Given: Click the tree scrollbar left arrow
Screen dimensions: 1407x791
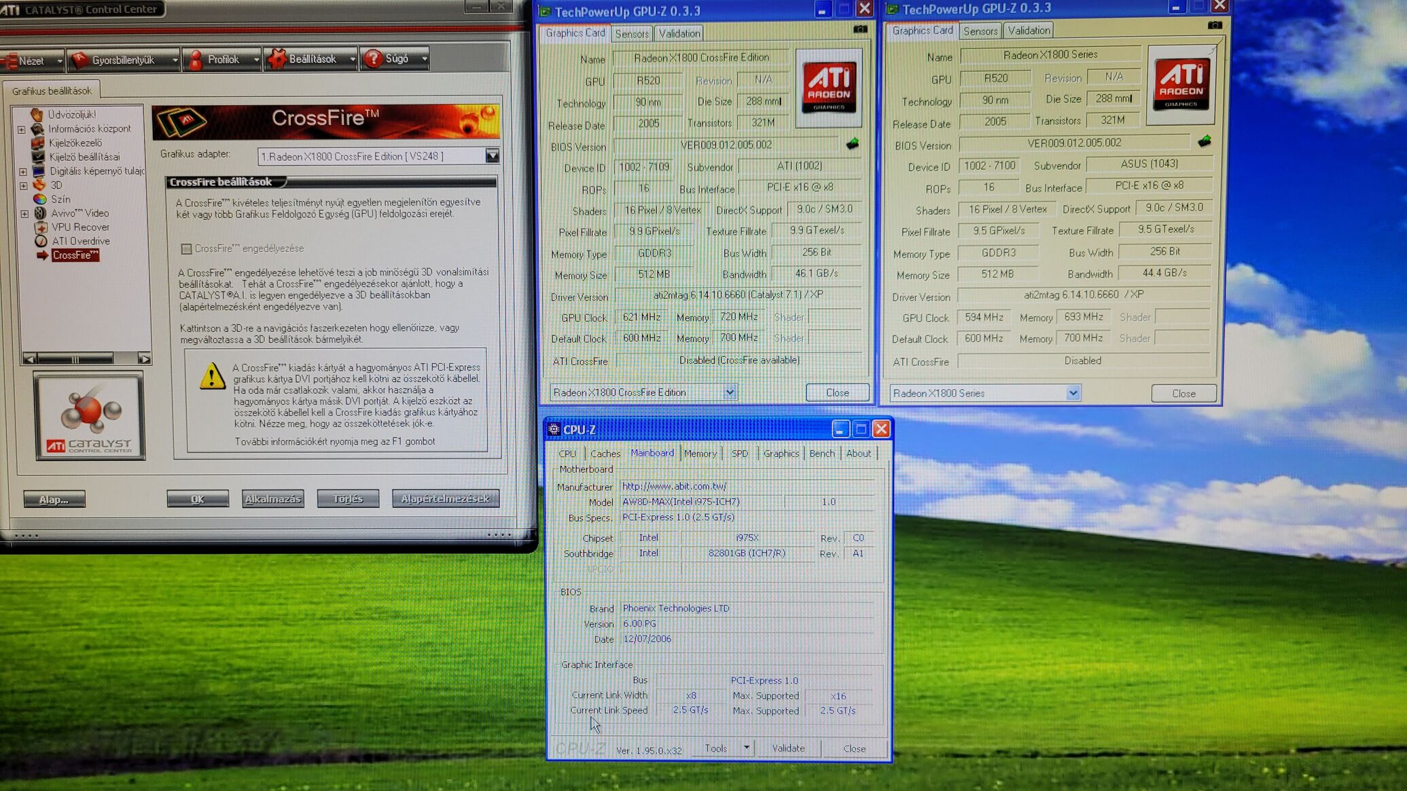Looking at the screenshot, I should pyautogui.click(x=29, y=358).
